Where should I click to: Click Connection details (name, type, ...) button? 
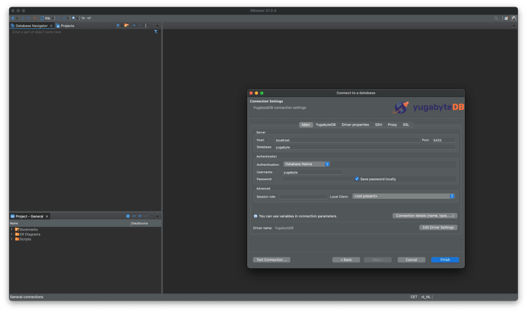tap(425, 216)
